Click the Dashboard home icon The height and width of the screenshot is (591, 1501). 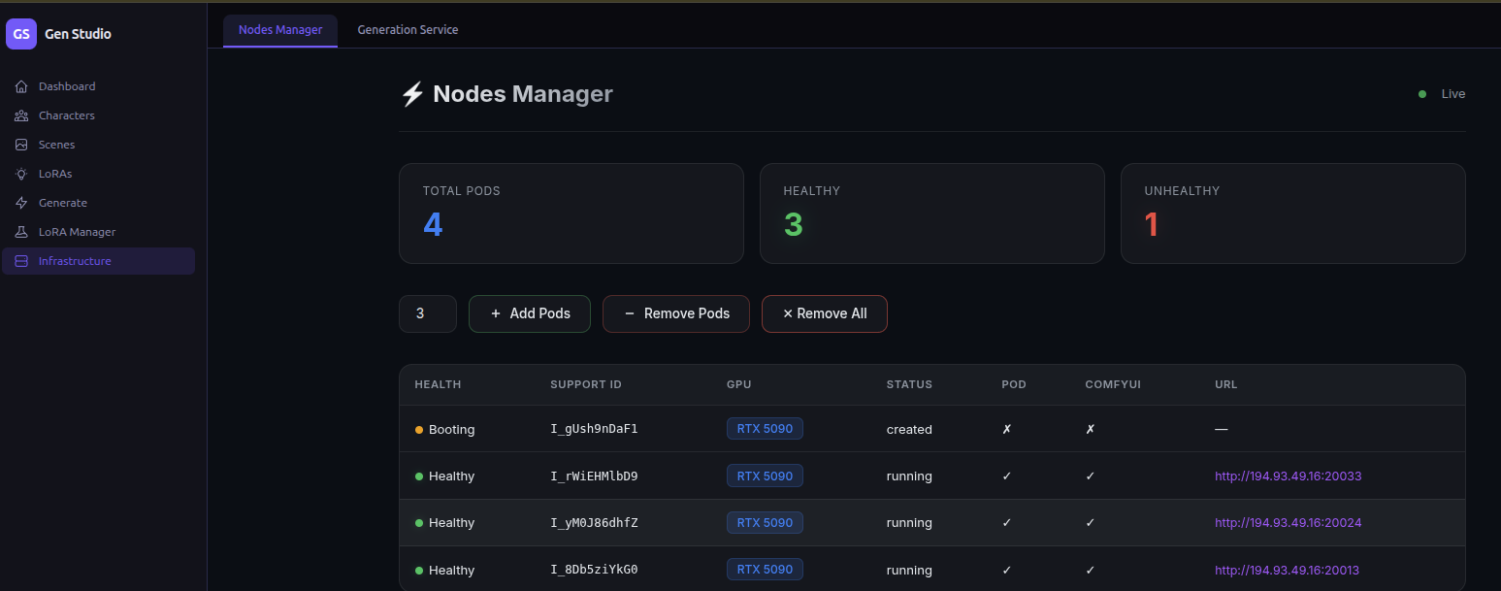(x=21, y=86)
